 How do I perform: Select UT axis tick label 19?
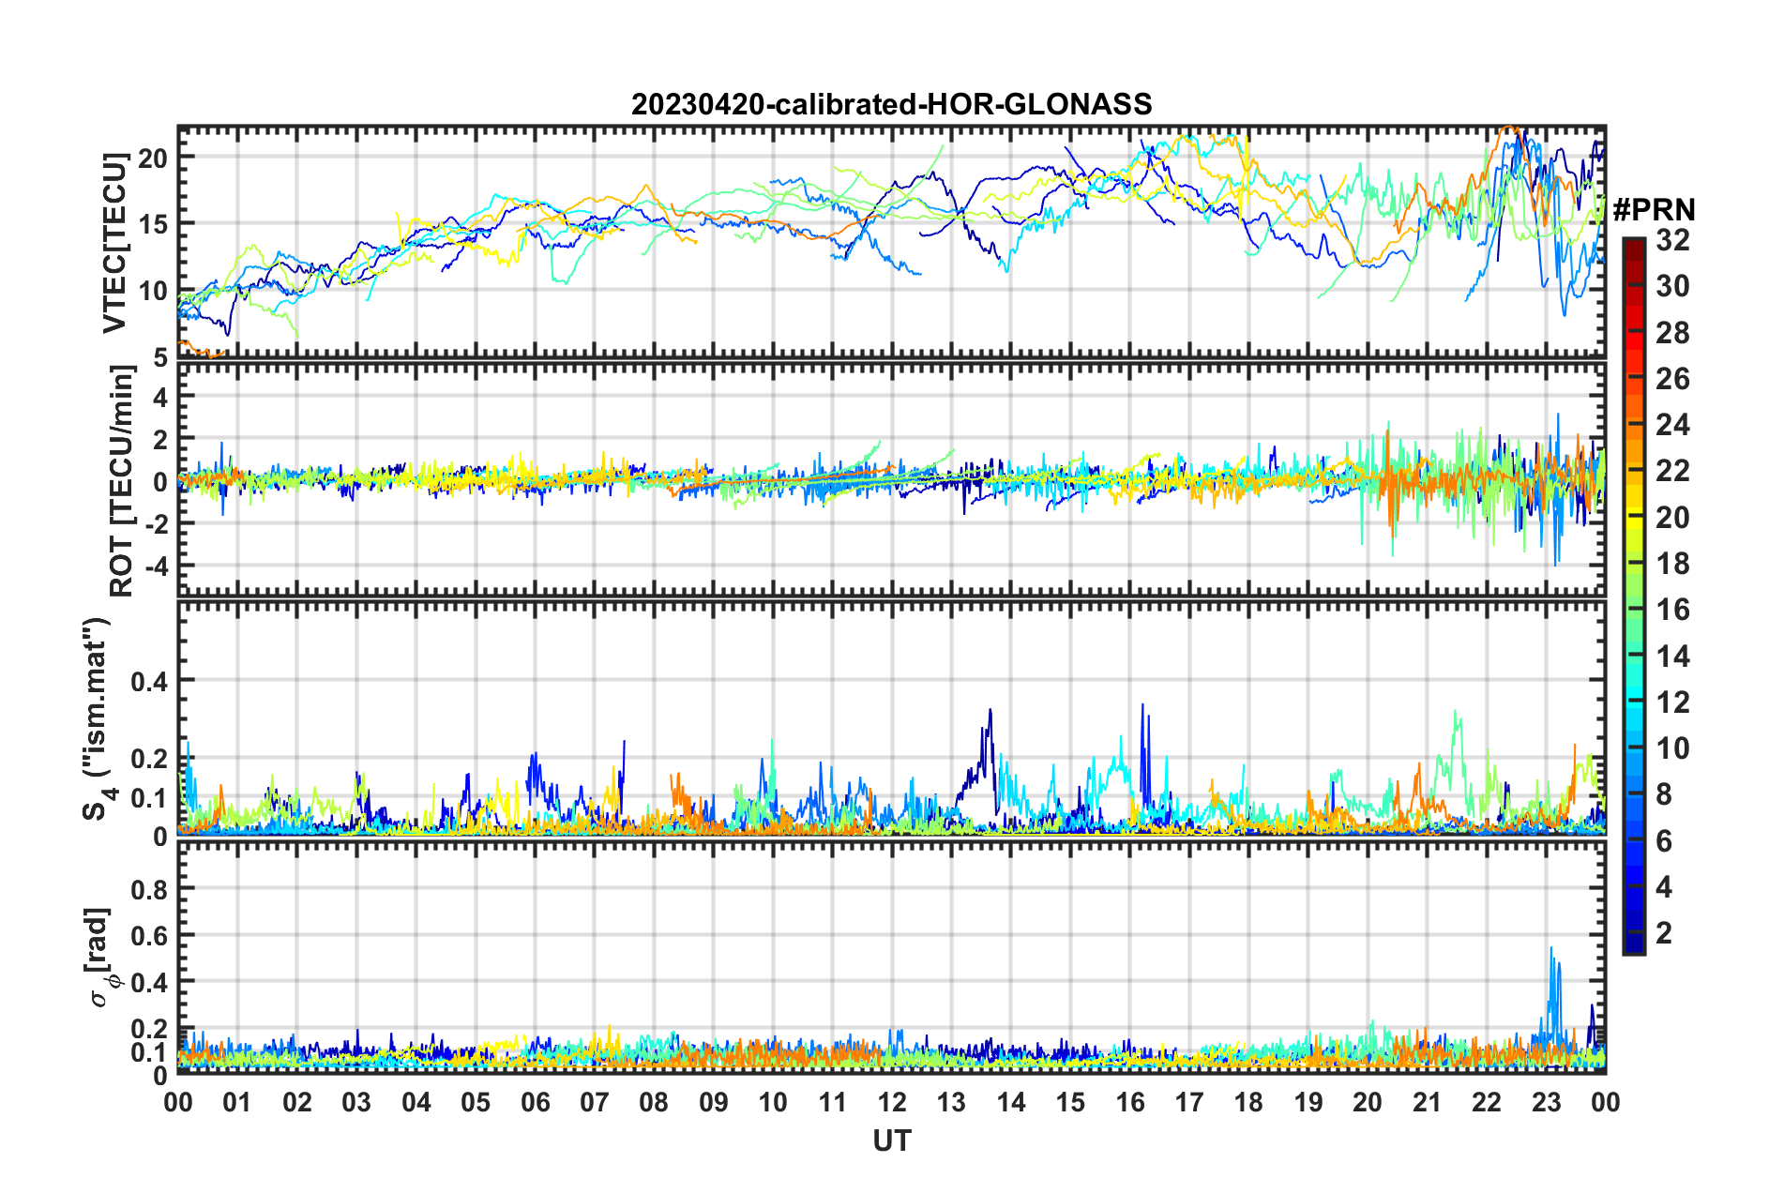(1308, 1102)
